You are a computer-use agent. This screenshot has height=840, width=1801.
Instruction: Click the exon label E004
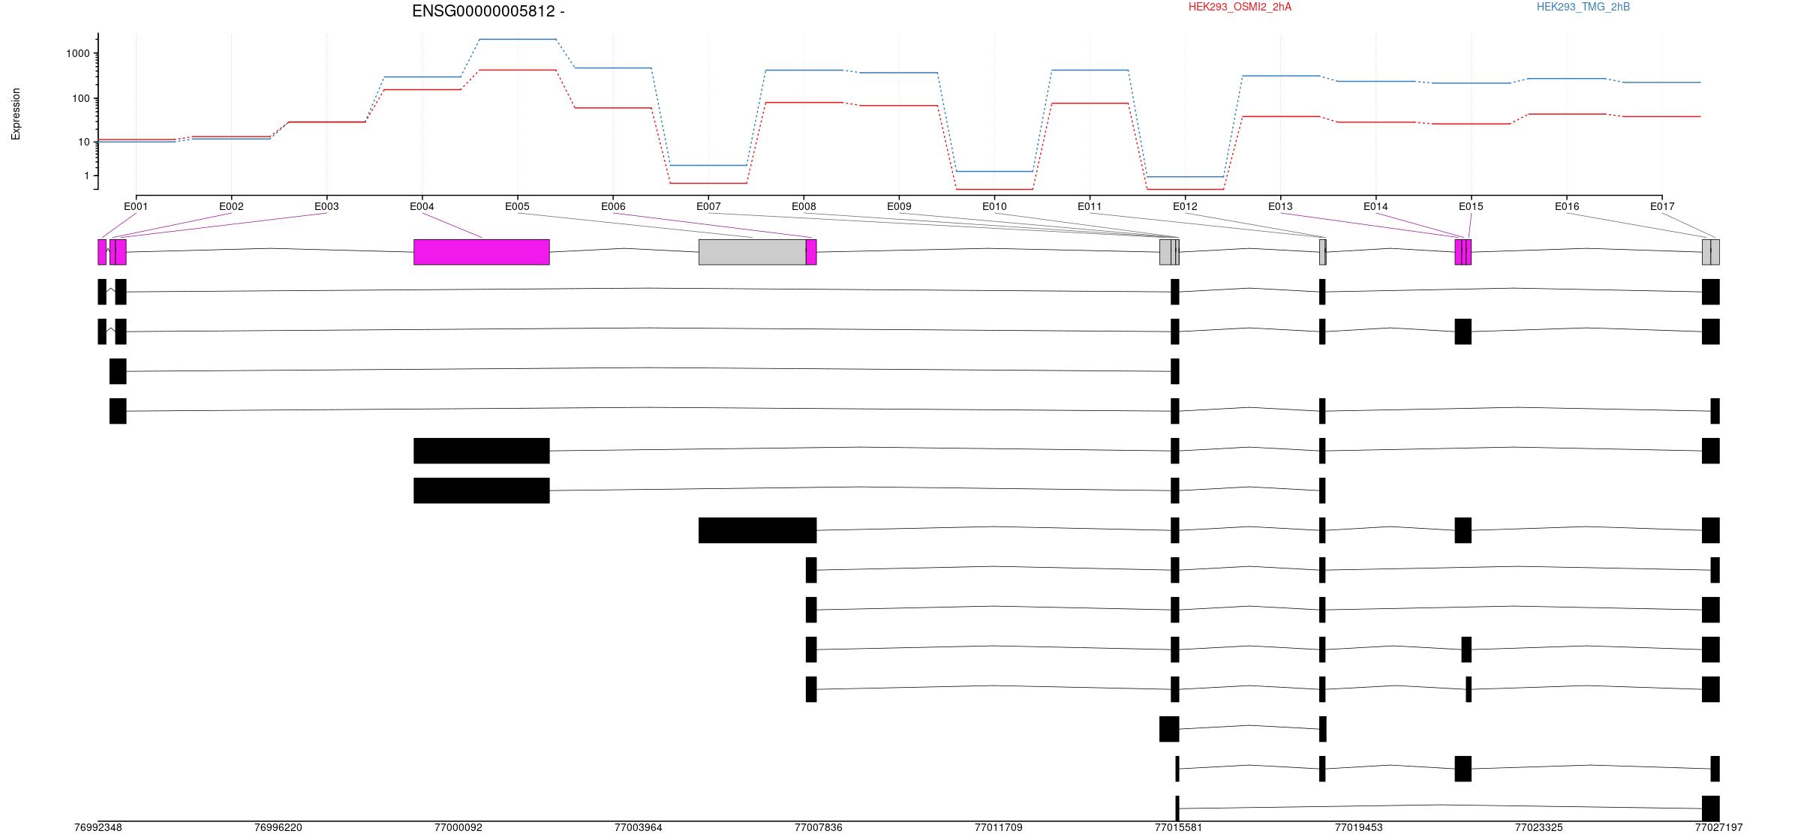pos(422,206)
